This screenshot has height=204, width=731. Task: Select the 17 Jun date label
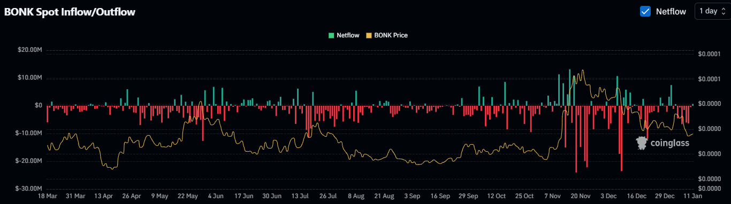[243, 196]
